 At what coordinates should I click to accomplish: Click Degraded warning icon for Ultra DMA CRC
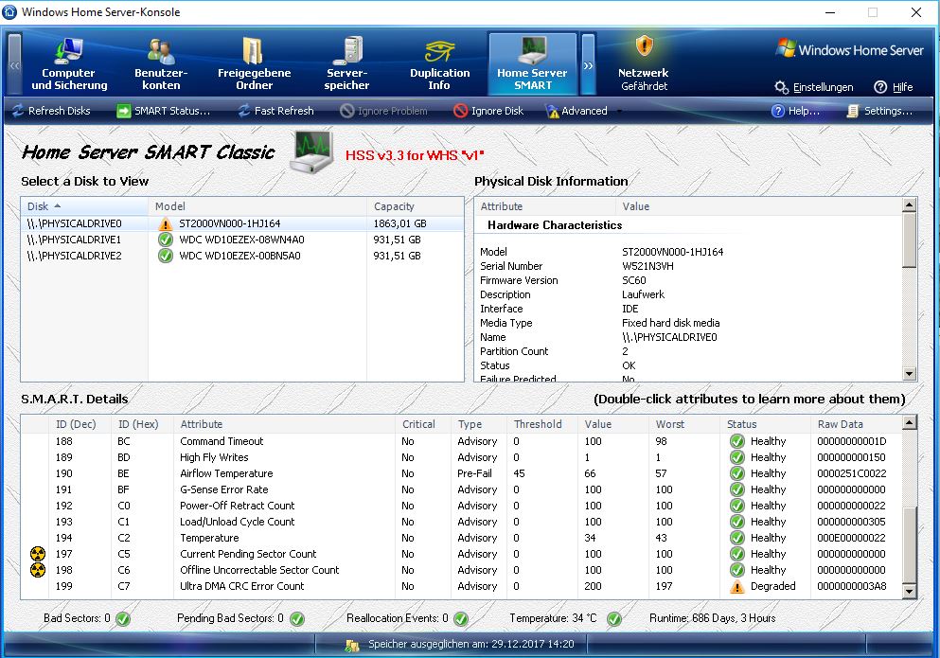(736, 587)
